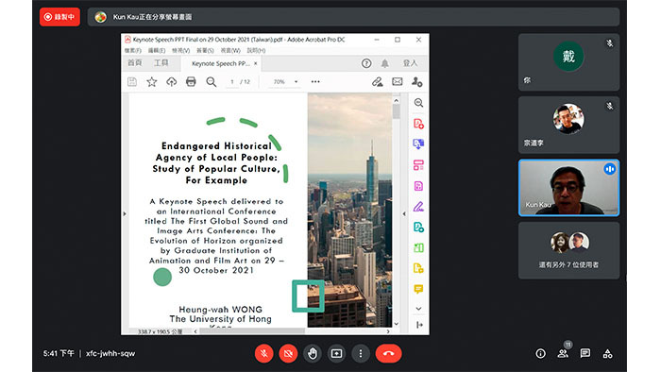Toggle the camera off button
Image resolution: width=661 pixels, height=372 pixels.
tap(288, 353)
